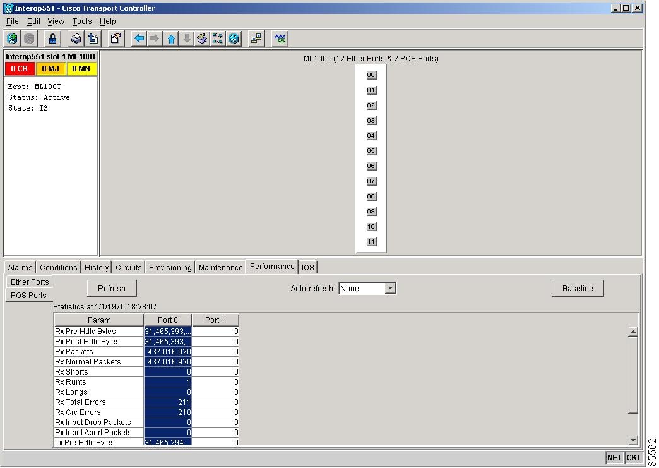Select Ethernet port 00 on card graphic
Screen dimensions: 659x468
click(371, 75)
